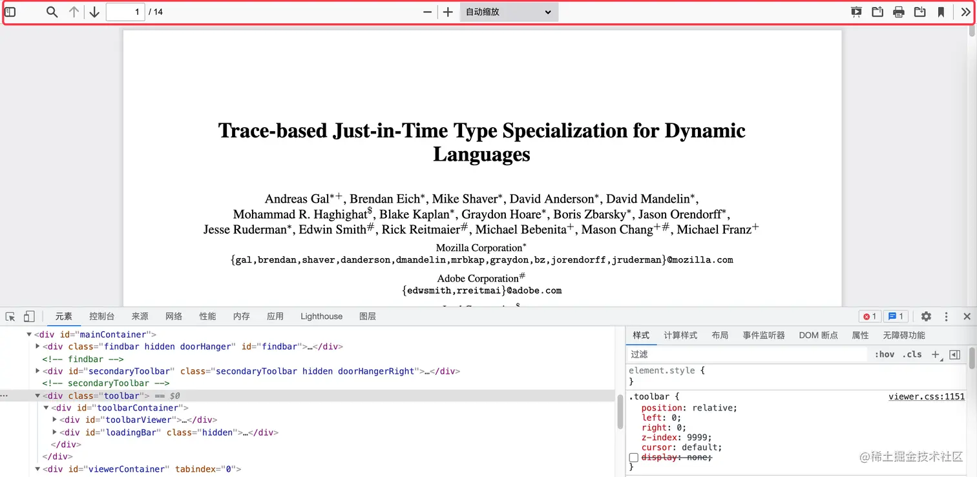
Task: Open the find-in-document search
Action: 52,12
